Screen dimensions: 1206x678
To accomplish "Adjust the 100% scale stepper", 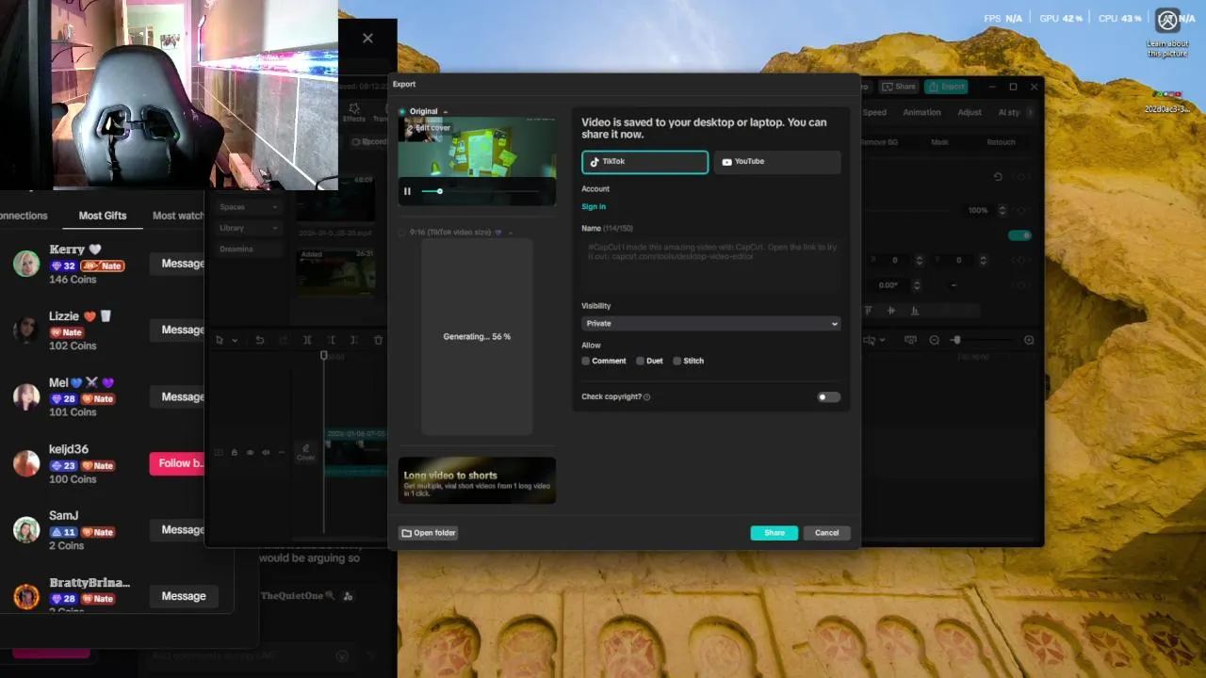I will pyautogui.click(x=1002, y=210).
